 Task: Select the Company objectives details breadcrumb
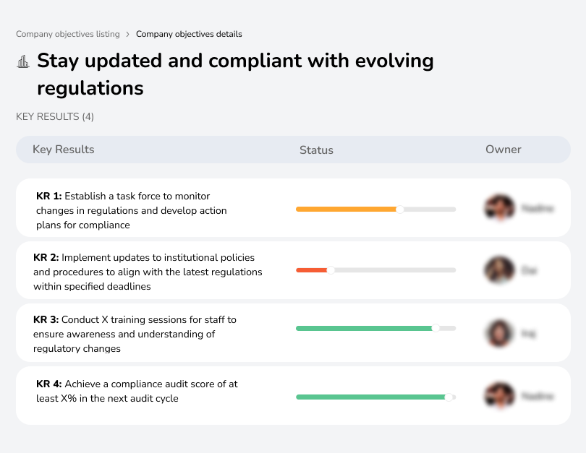(189, 34)
